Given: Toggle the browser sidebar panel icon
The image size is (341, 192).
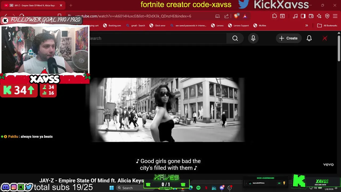Looking at the screenshot, I should pos(303,16).
